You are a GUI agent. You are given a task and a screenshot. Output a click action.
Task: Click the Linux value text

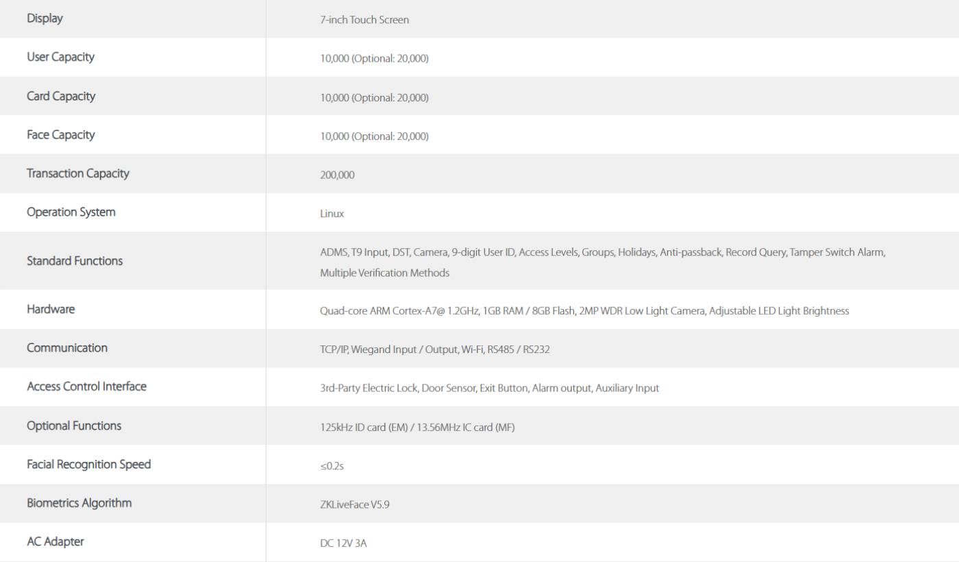click(x=332, y=214)
